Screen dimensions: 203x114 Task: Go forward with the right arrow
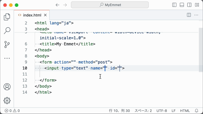point(65,5)
